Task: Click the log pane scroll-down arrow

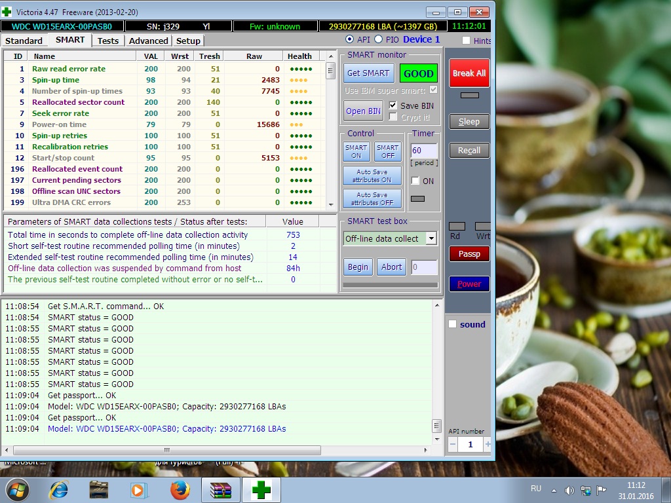Action: 437,439
